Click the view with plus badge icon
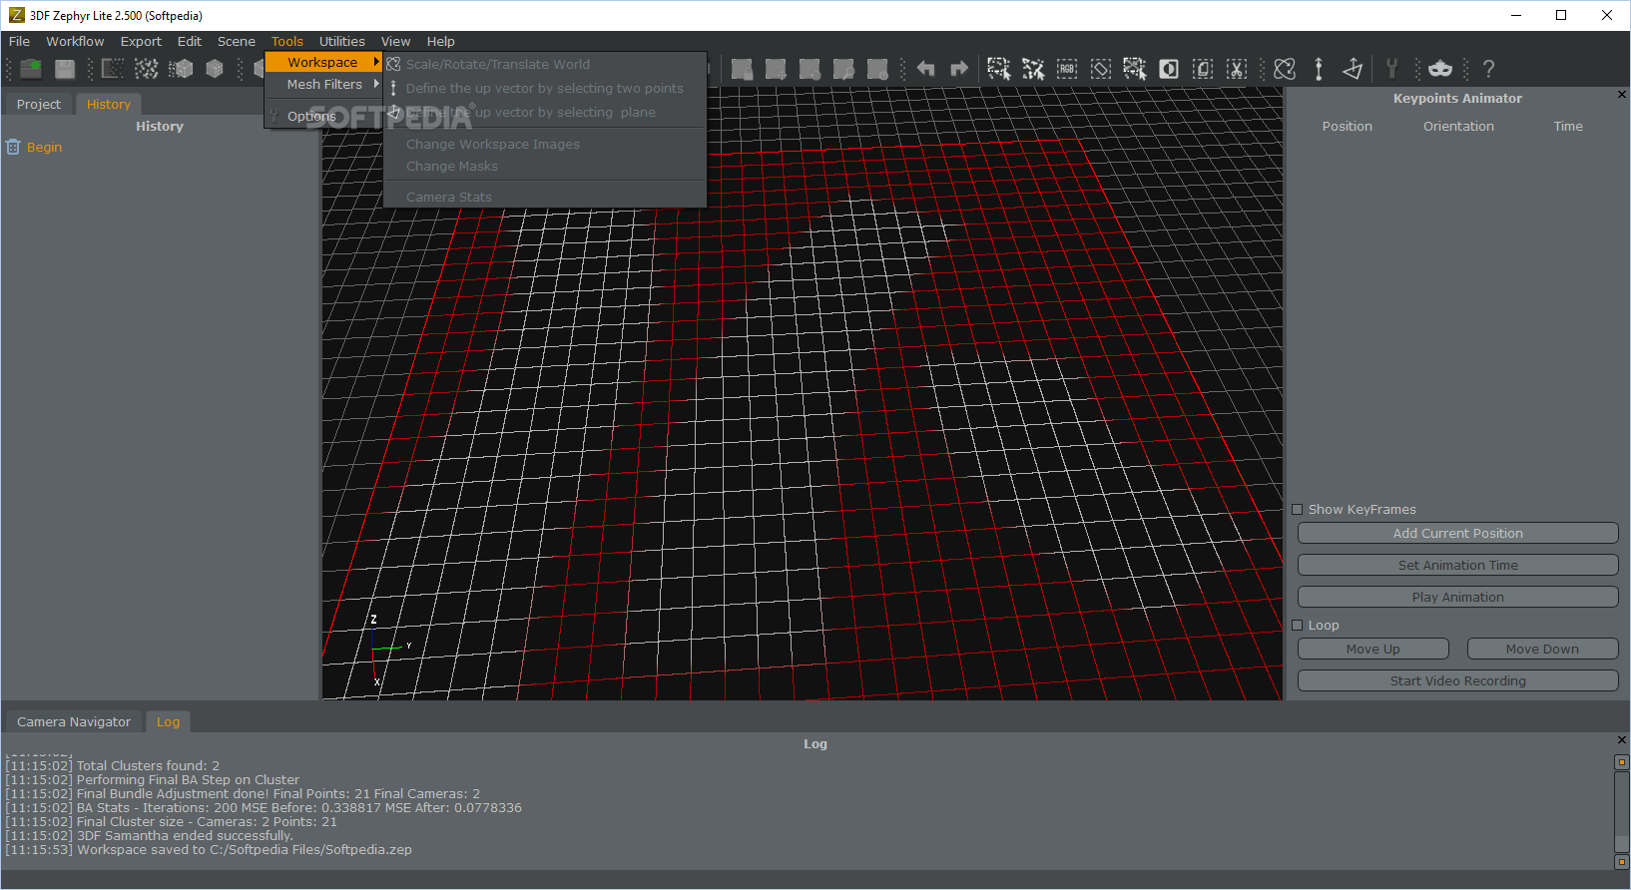Screen dimensions: 1631x890 [776, 69]
